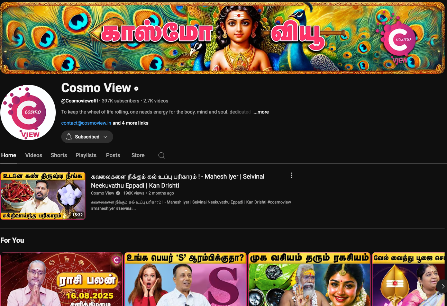
Task: Select the Posts tab
Action: 113,155
